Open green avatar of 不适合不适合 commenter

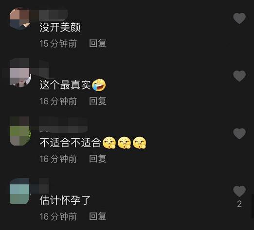20,131
